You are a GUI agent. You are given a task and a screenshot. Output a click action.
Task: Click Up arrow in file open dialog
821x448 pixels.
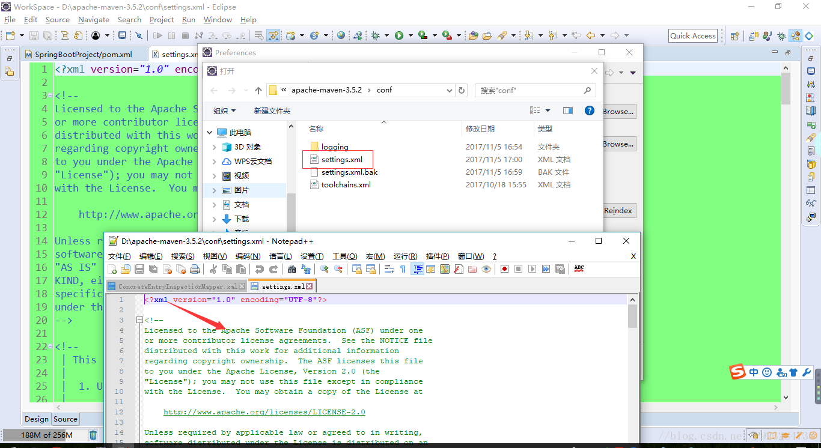258,90
